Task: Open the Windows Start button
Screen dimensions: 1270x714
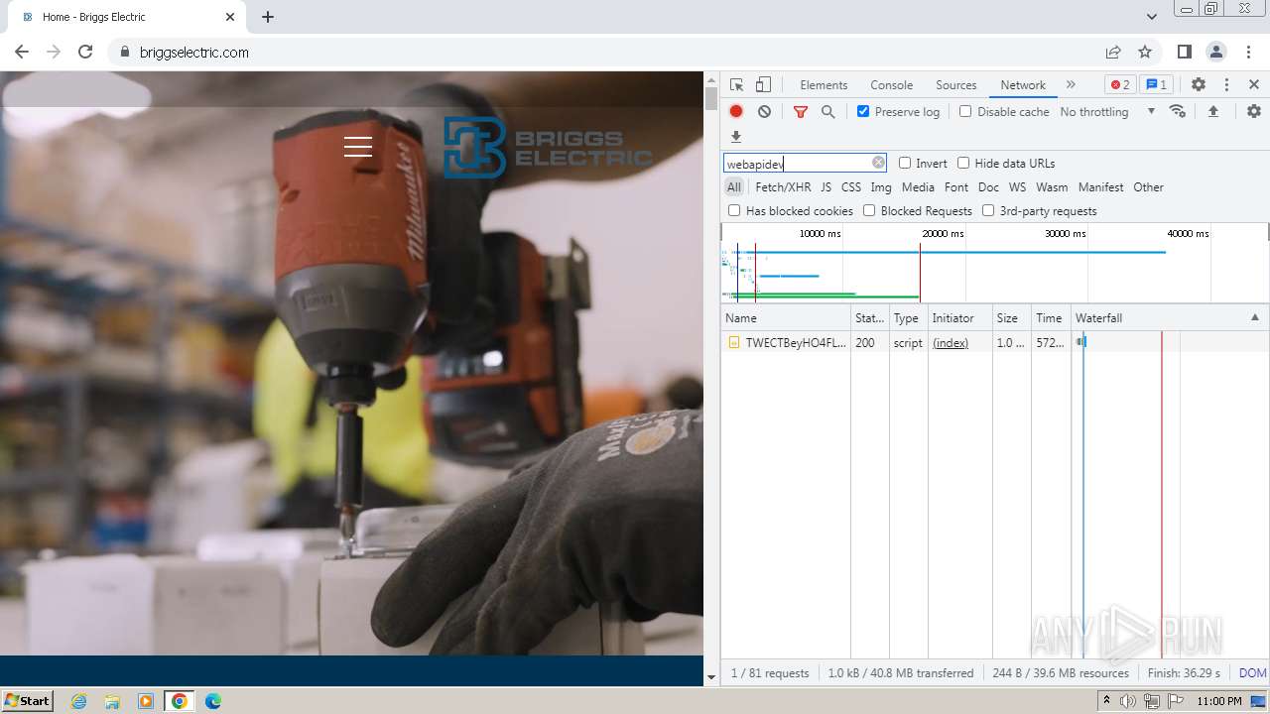Action: coord(27,701)
